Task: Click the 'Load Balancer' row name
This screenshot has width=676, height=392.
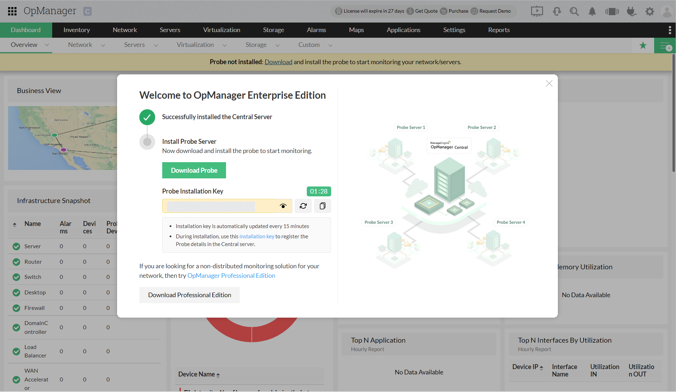Action: pyautogui.click(x=35, y=351)
